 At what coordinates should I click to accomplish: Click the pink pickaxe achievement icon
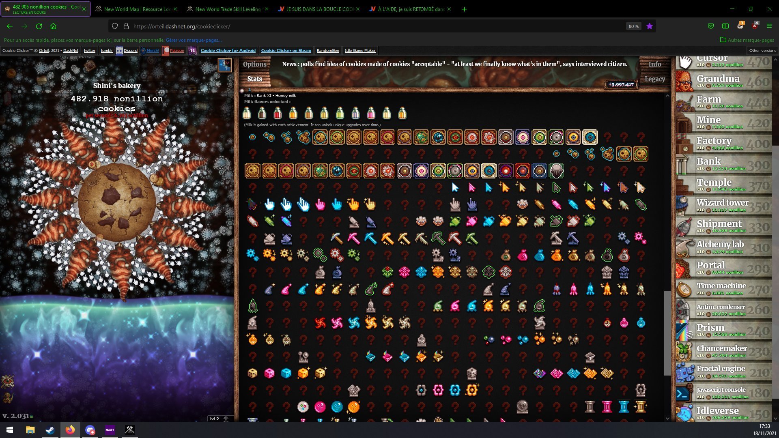coord(353,238)
